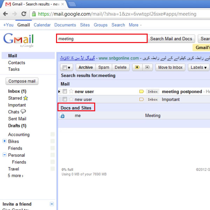210x210 pixels.
Task: Click the Accounting label color square
Action: [52, 134]
